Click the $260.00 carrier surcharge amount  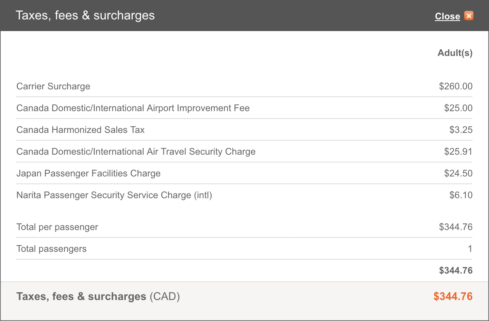coord(456,86)
